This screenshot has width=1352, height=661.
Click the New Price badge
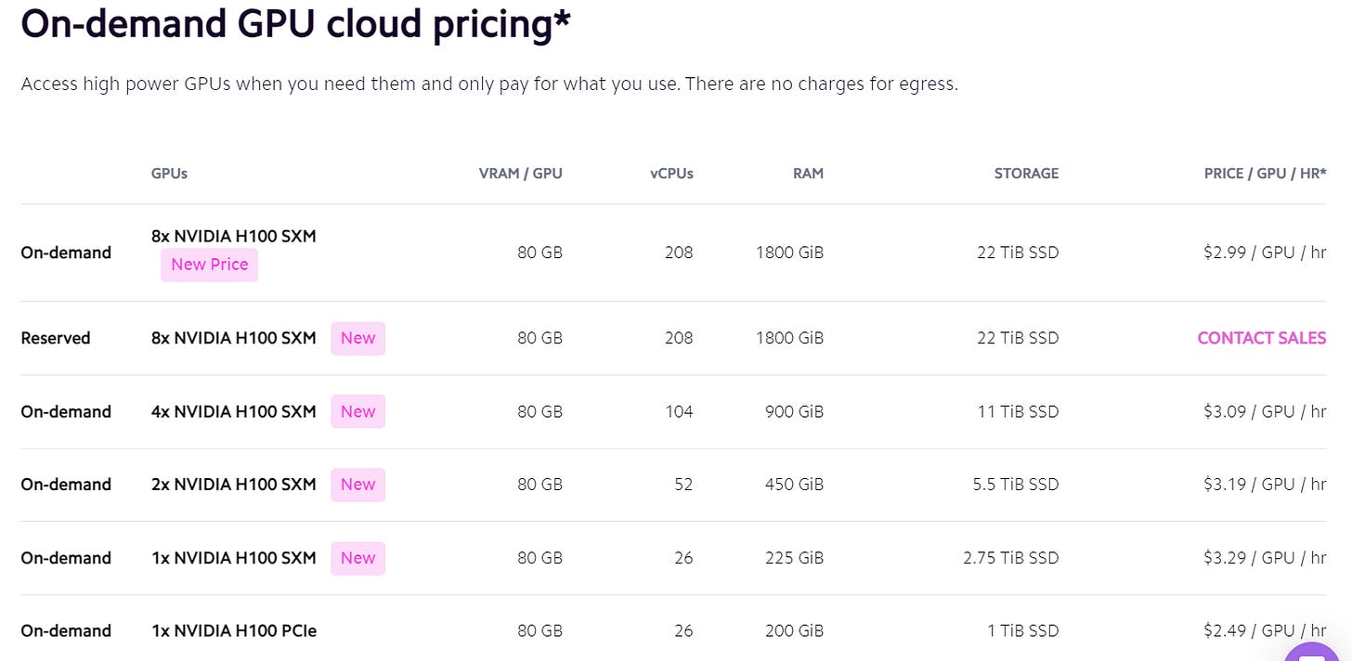pos(210,265)
